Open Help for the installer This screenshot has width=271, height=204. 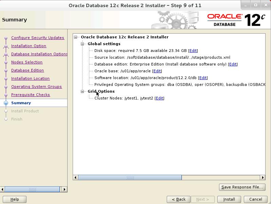click(x=15, y=199)
